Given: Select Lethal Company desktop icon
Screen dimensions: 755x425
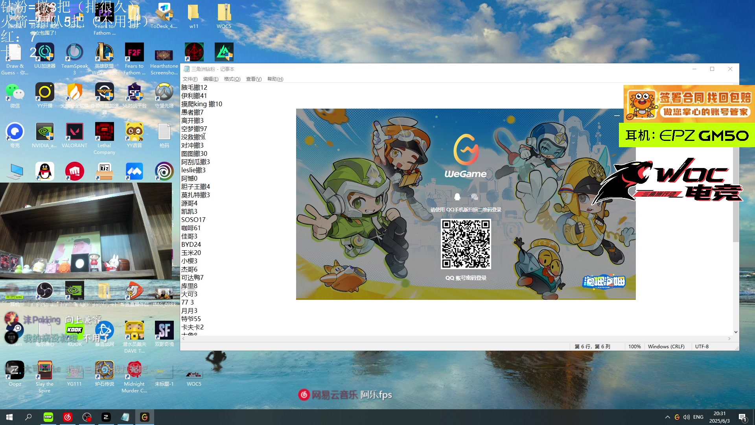Looking at the screenshot, I should tap(104, 139).
